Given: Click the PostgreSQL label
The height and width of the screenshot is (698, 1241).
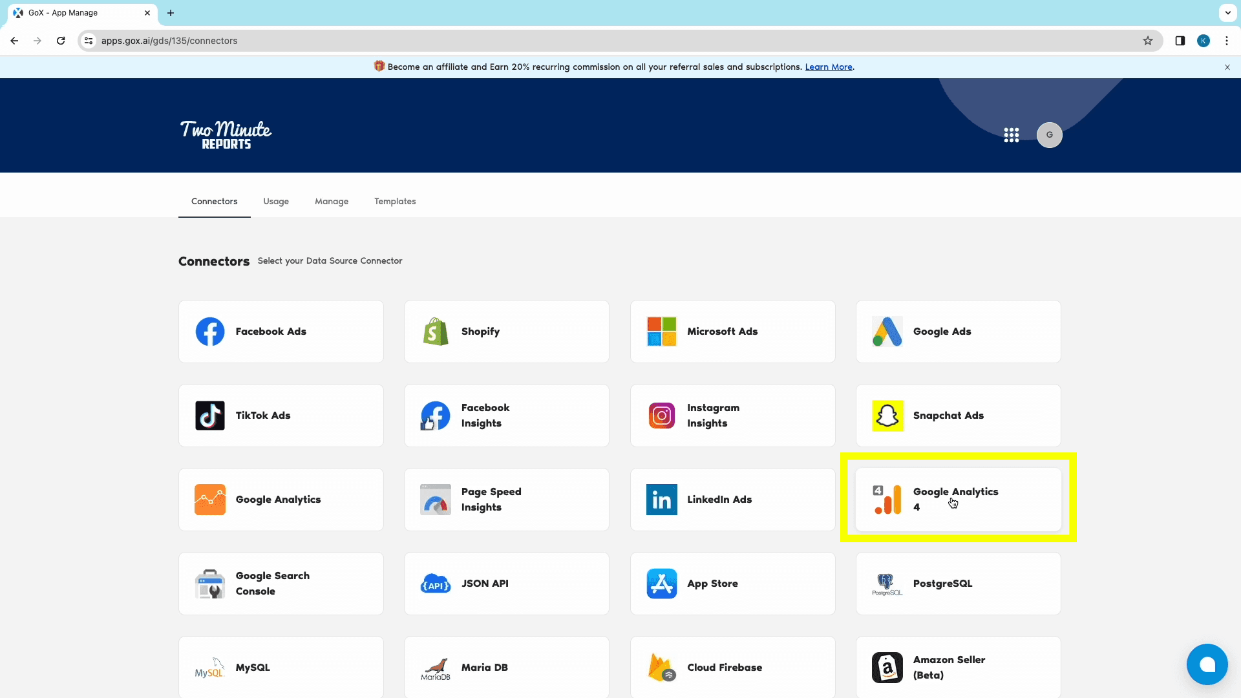Looking at the screenshot, I should coord(942,584).
